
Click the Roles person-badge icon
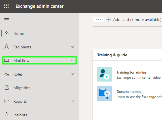coord(7,74)
